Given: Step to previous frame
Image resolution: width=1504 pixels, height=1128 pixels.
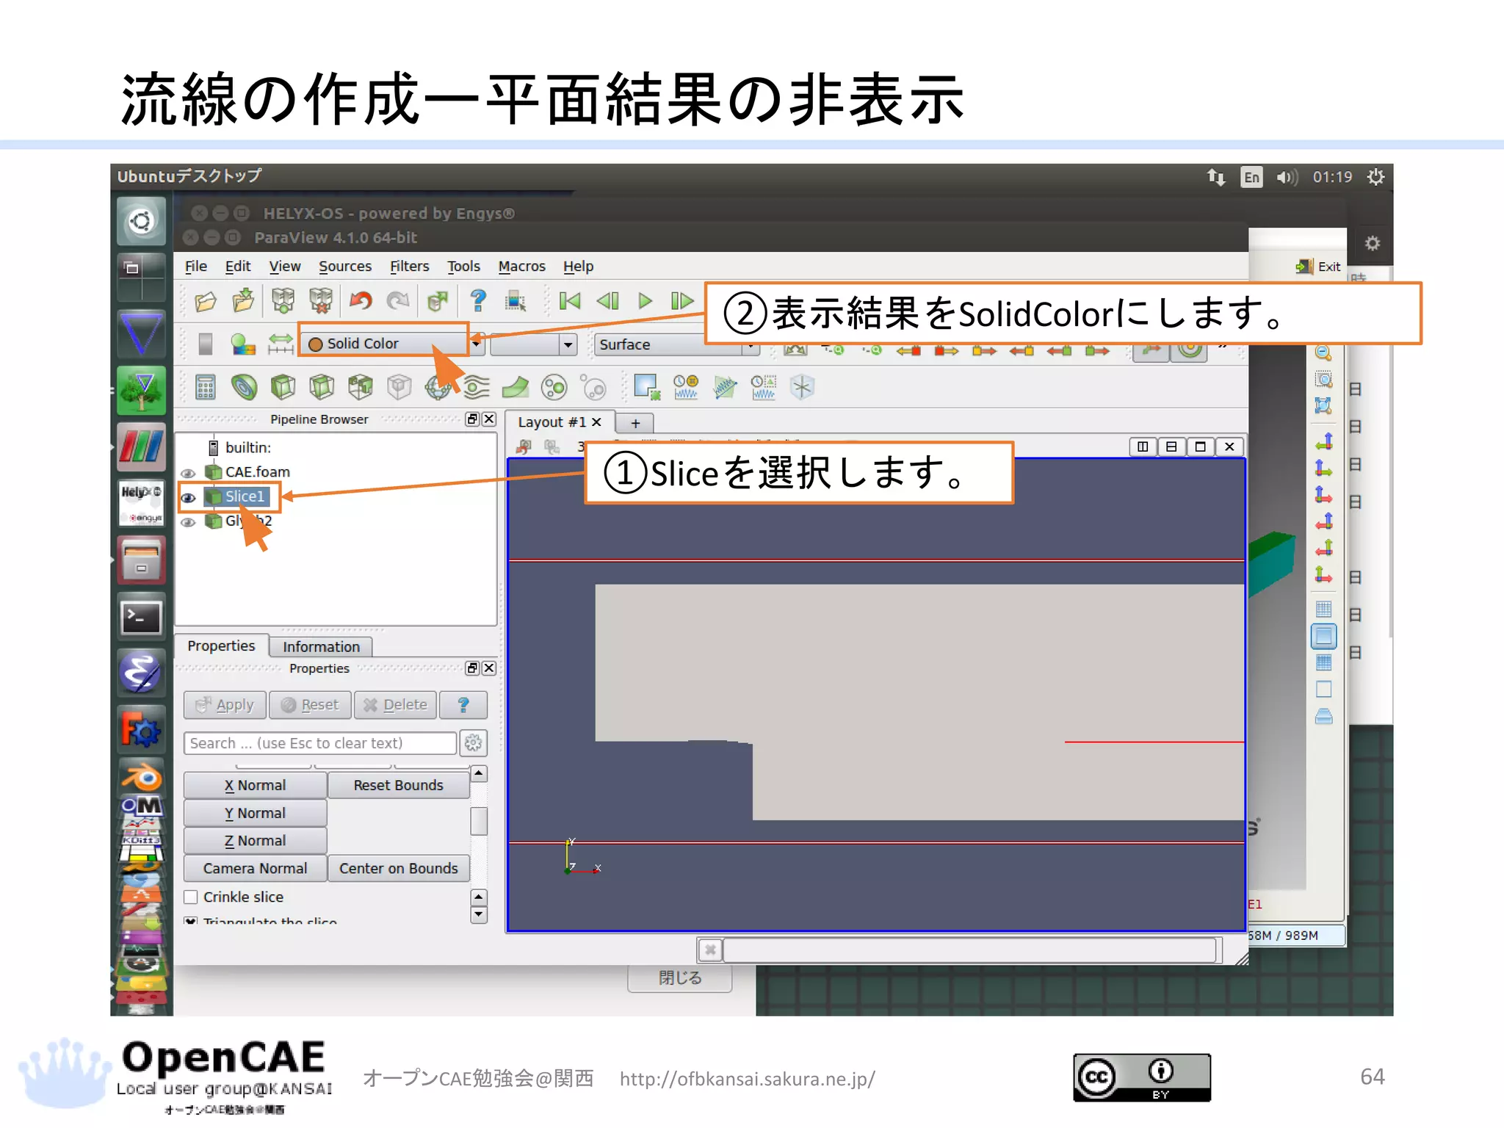Looking at the screenshot, I should tap(607, 301).
